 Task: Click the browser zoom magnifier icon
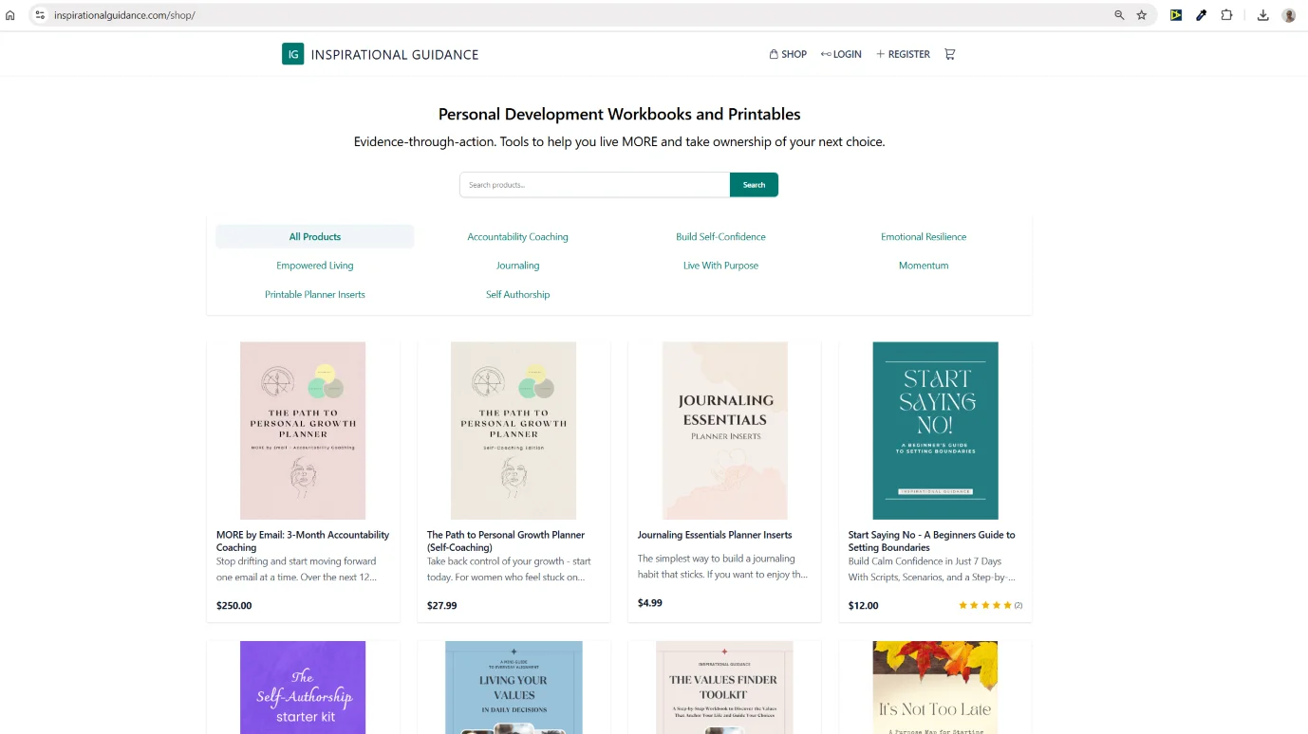[x=1119, y=15]
